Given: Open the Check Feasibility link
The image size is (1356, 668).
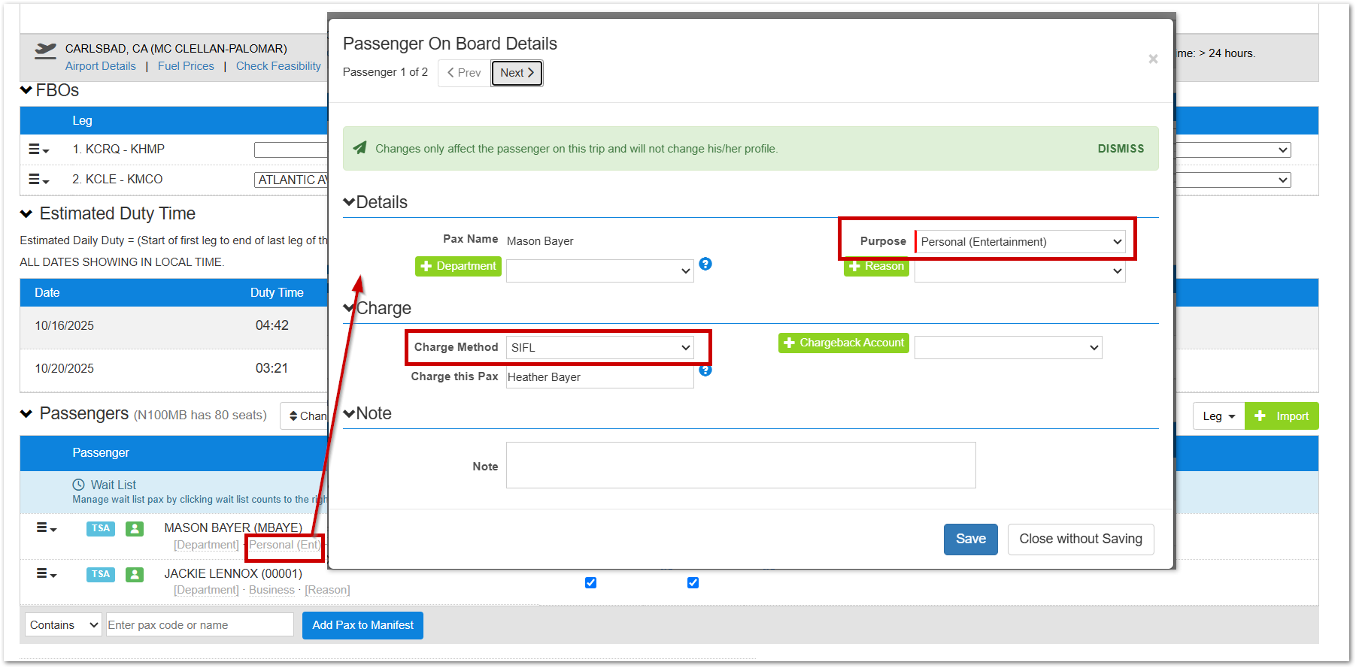Looking at the screenshot, I should 278,66.
